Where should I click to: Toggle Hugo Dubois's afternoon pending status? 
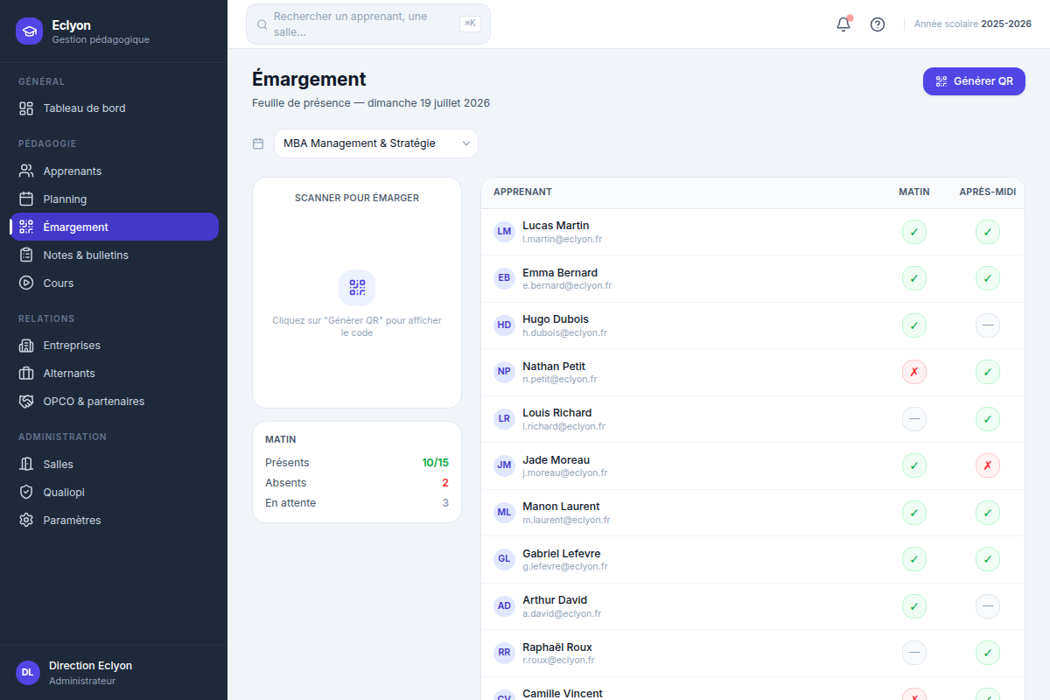(988, 325)
